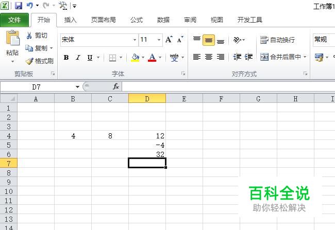Image resolution: width=335 pixels, height=230 pixels.
Task: Open the fill color dropdown arrow
Action: tap(143, 58)
